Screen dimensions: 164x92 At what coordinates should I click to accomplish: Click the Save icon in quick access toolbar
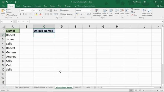click(x=3, y=2)
